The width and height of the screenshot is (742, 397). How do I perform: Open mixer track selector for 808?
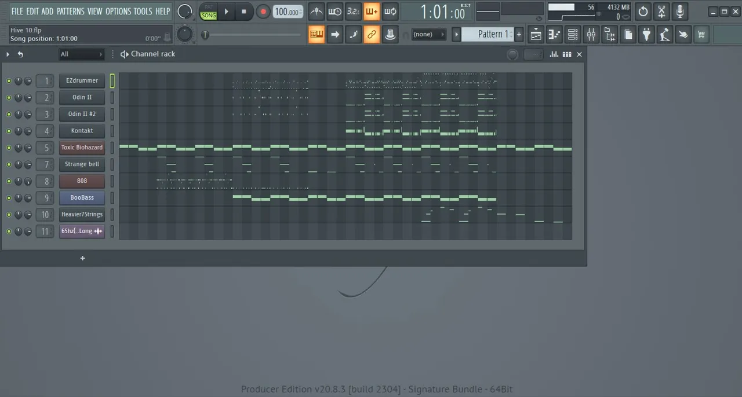(x=45, y=182)
